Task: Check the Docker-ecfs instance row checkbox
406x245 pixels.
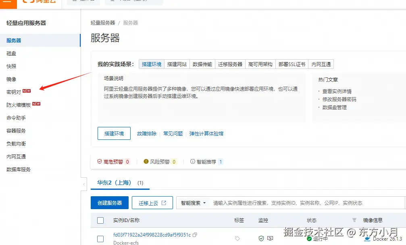Action: pyautogui.click(x=100, y=239)
